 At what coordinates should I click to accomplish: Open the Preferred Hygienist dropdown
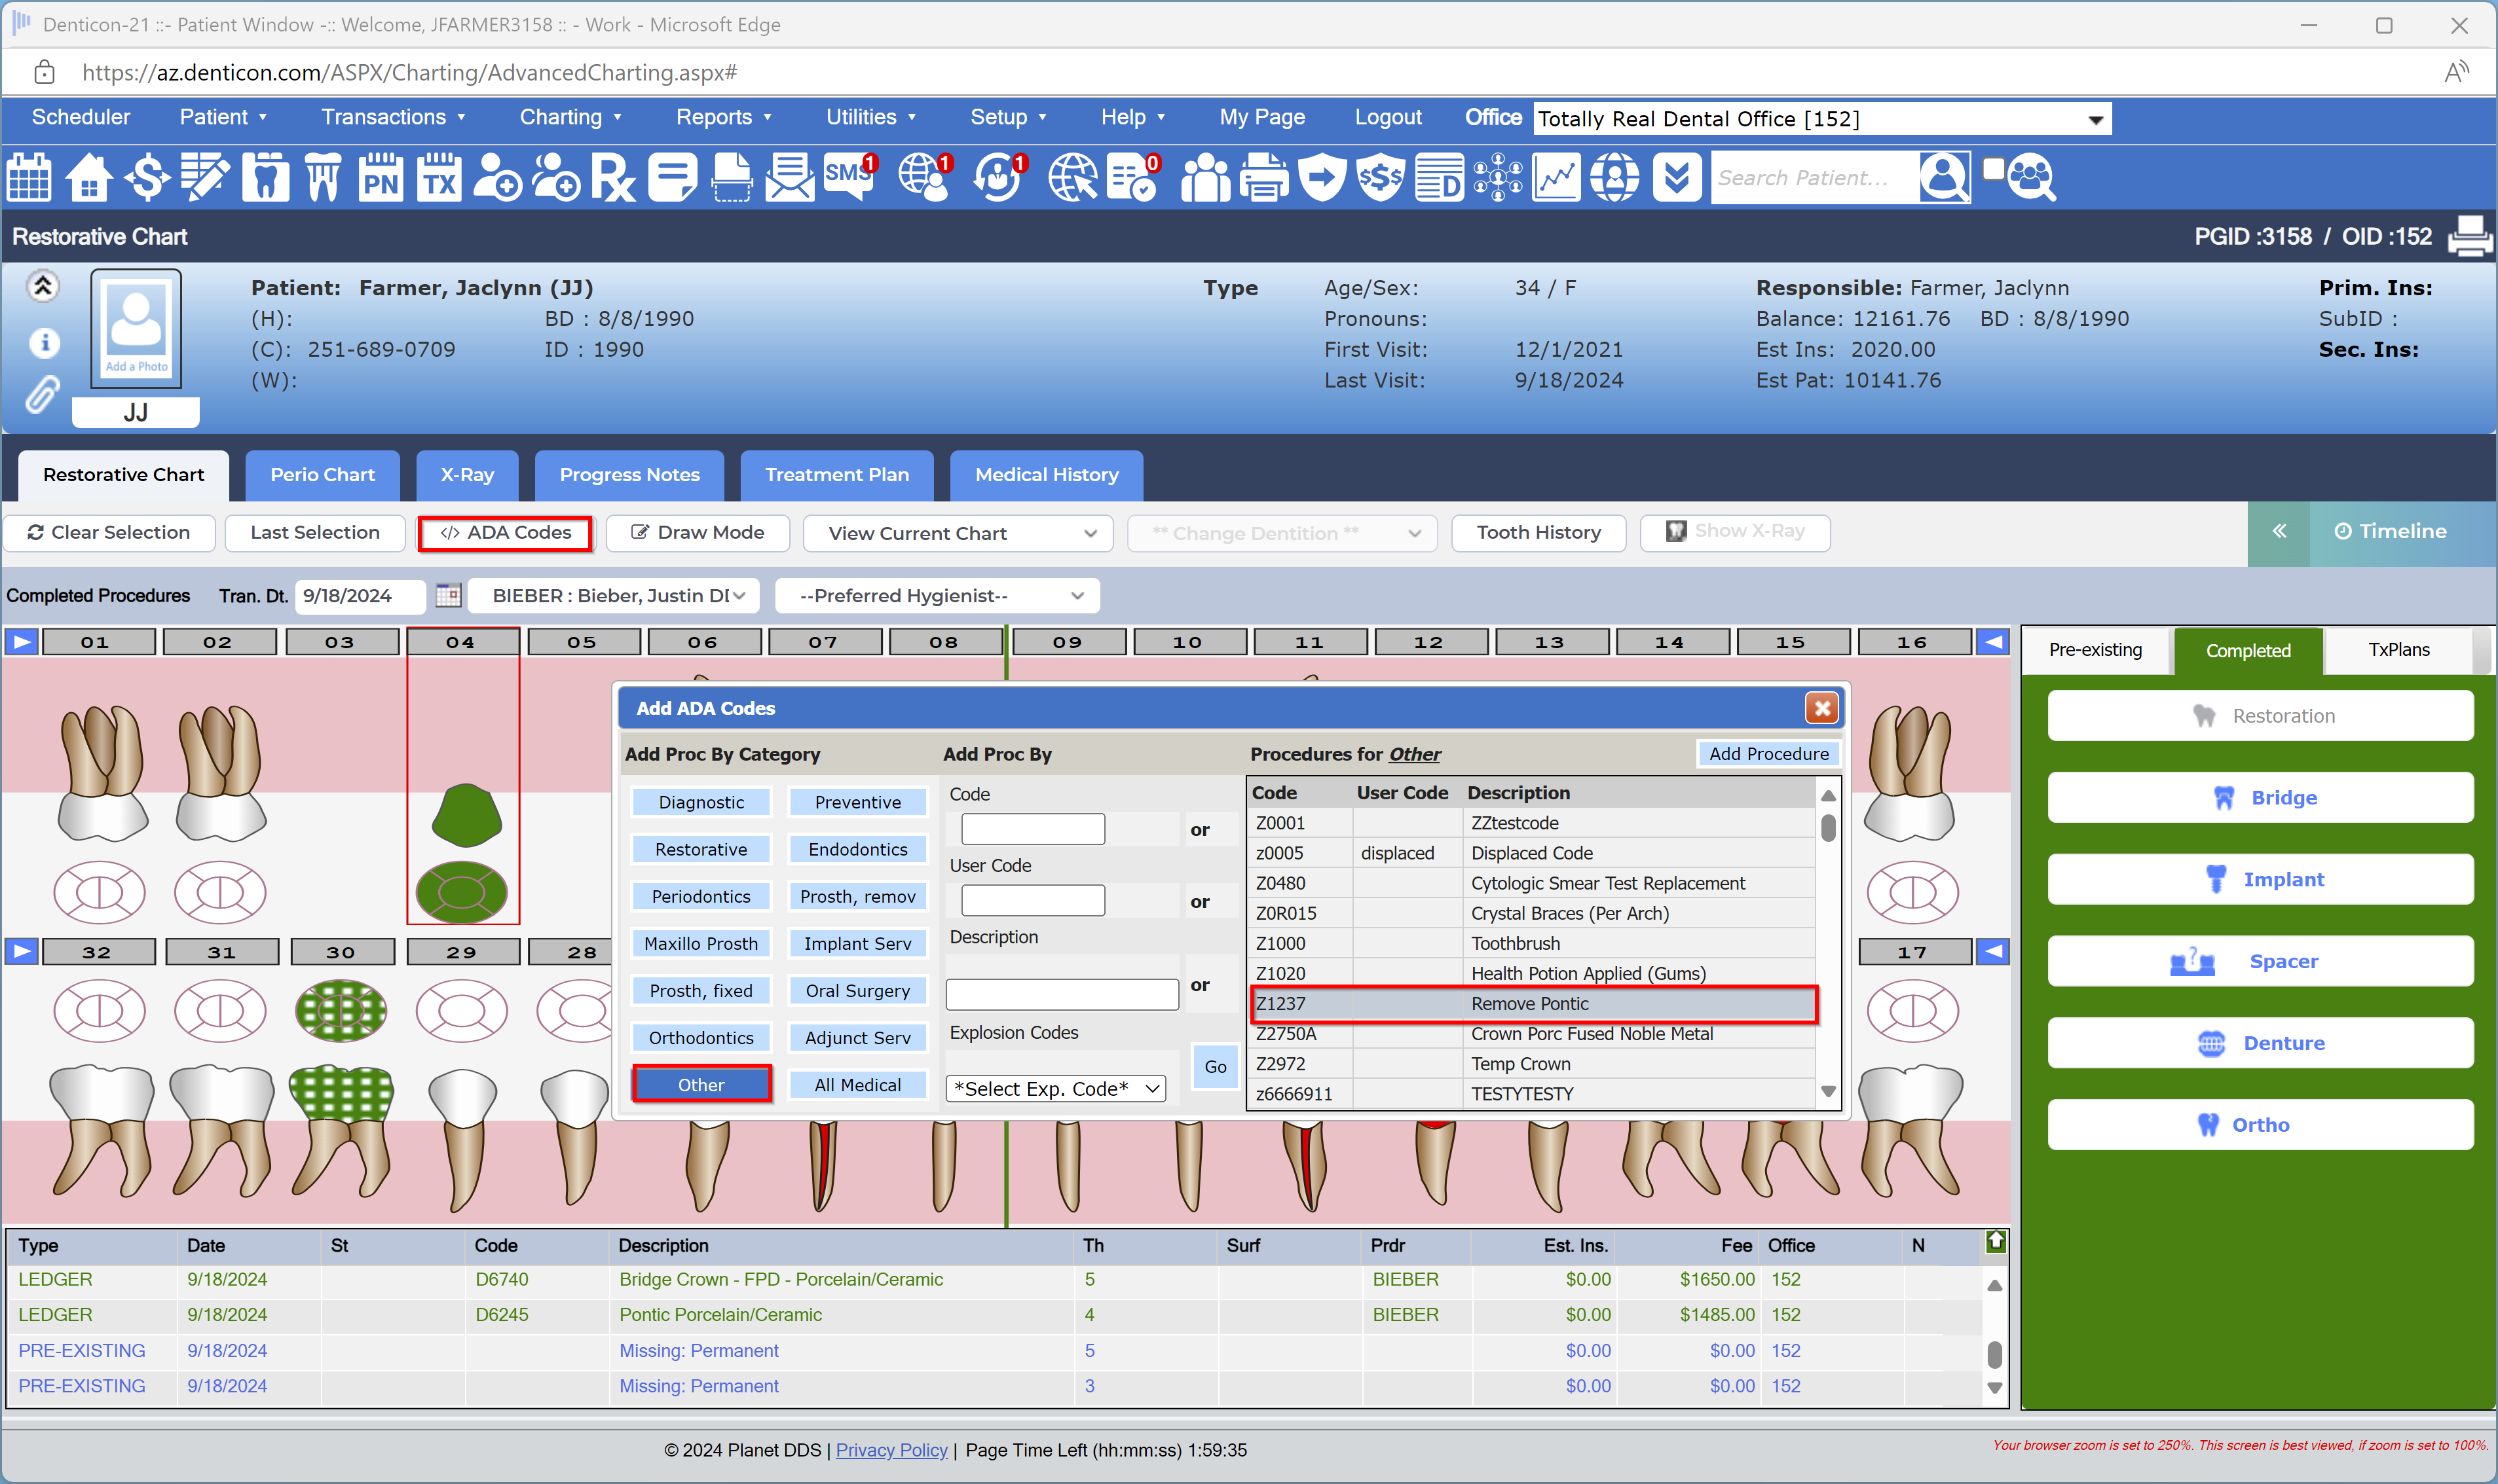[937, 596]
